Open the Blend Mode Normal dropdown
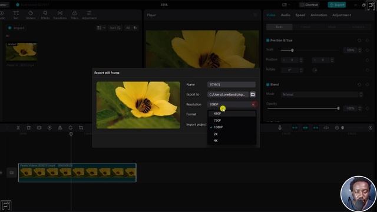The image size is (377, 212). point(322,94)
